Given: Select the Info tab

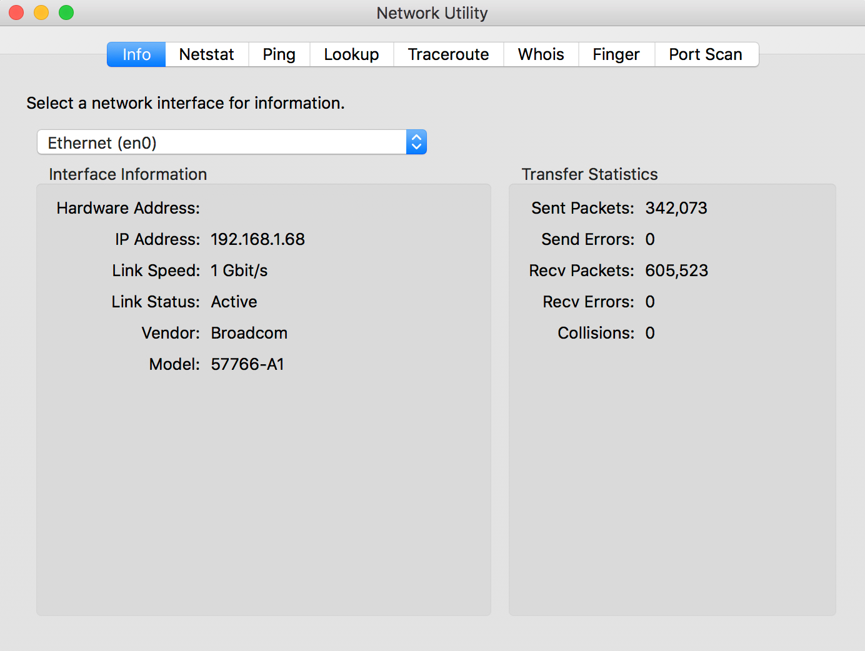Looking at the screenshot, I should click(x=136, y=54).
